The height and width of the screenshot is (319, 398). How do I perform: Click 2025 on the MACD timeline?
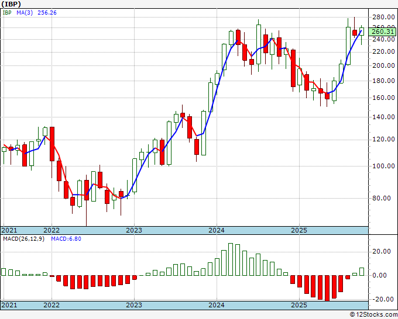299,305
